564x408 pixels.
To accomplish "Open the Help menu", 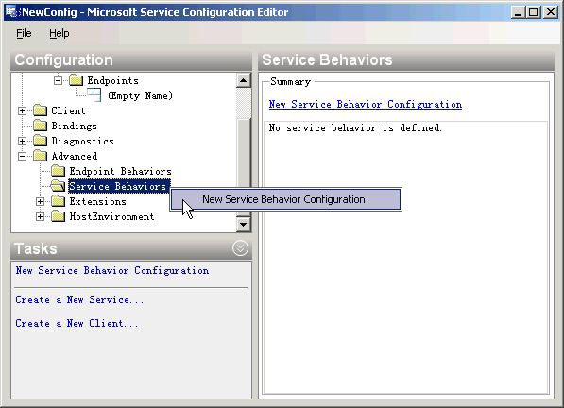I will coord(60,33).
